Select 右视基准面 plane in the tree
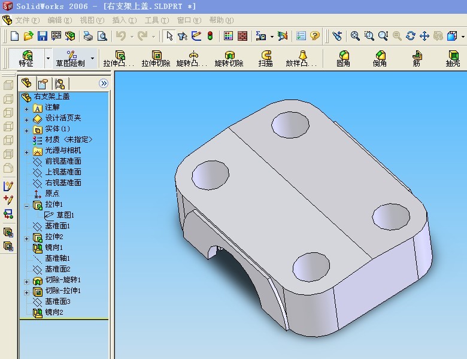 point(57,183)
